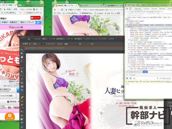Select the Straighten tool
The height and width of the screenshot is (129, 172).
[x=22, y=90]
